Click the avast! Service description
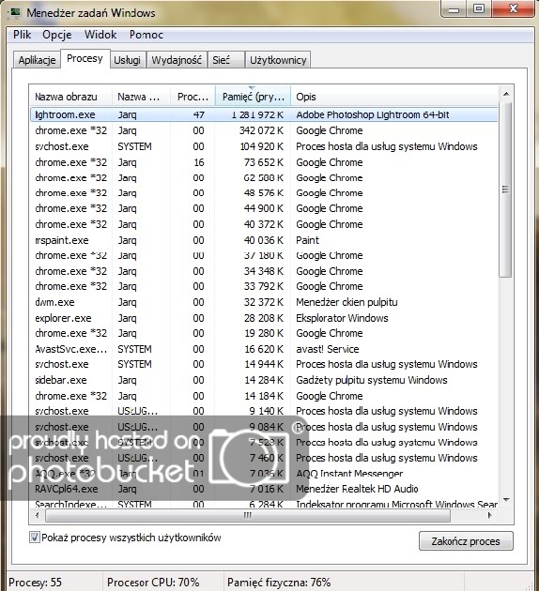539x591 pixels. [328, 349]
